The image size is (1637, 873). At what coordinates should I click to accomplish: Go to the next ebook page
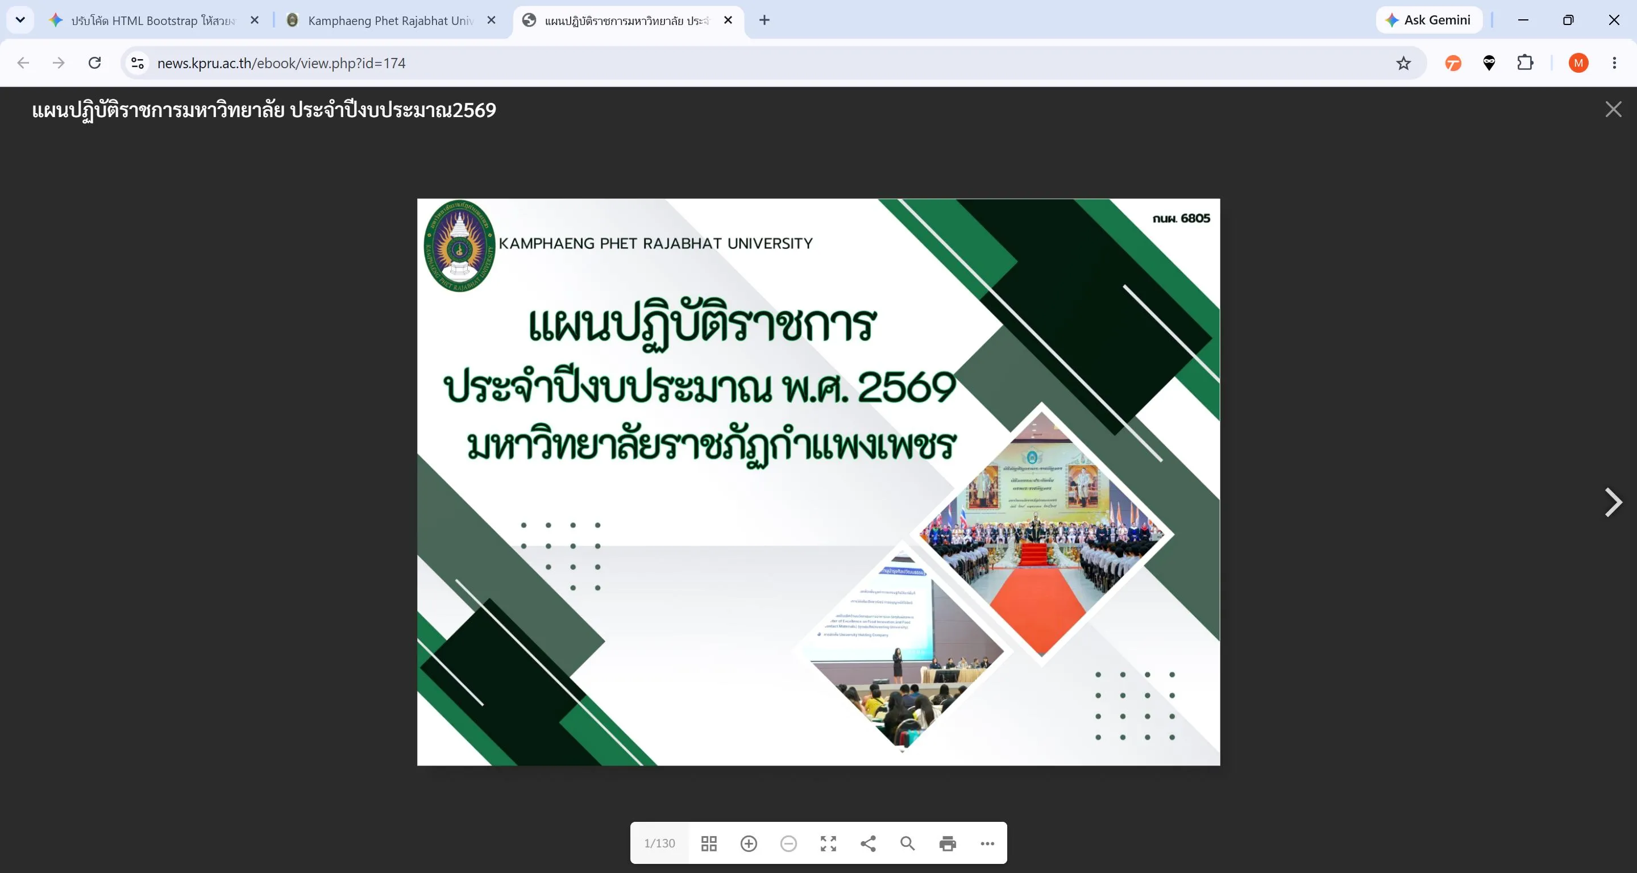click(1614, 502)
